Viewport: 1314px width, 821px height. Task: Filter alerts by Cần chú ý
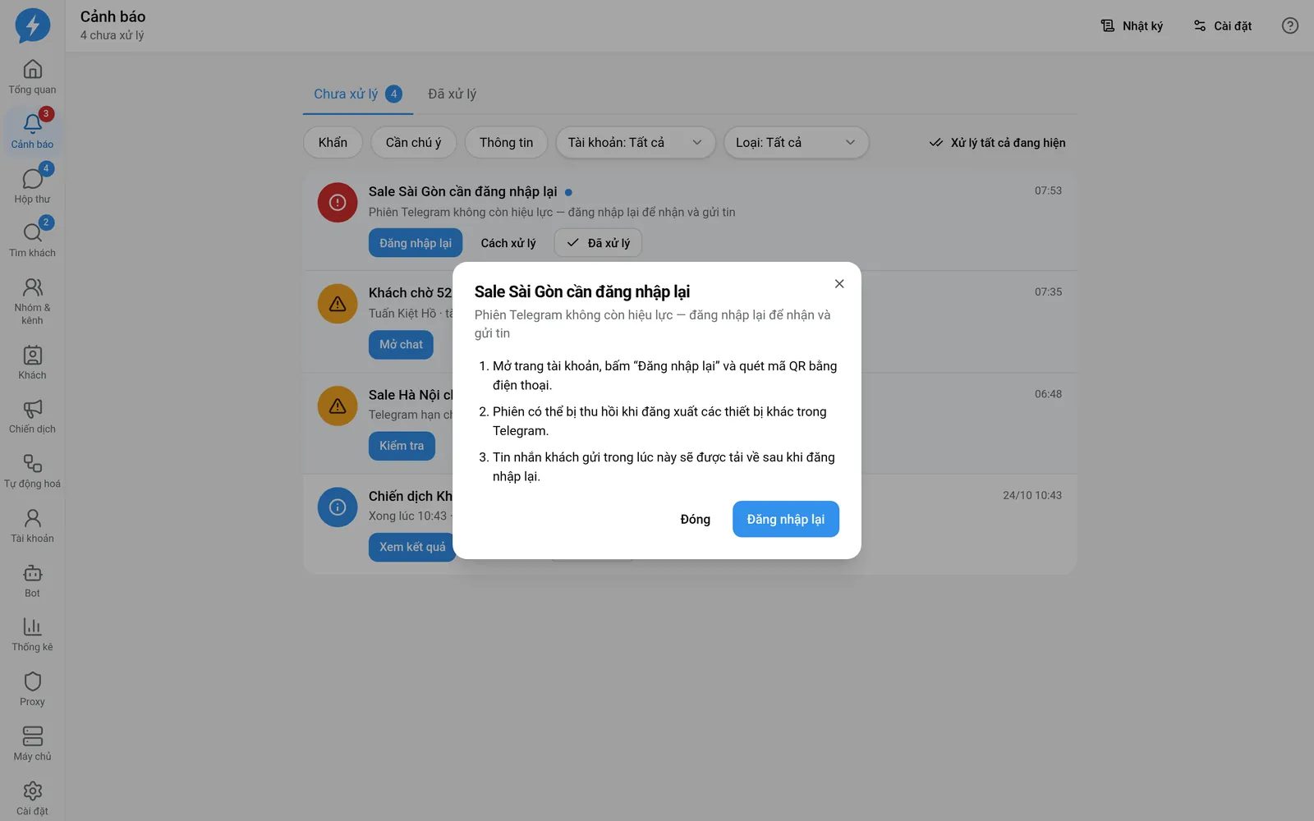(x=413, y=143)
